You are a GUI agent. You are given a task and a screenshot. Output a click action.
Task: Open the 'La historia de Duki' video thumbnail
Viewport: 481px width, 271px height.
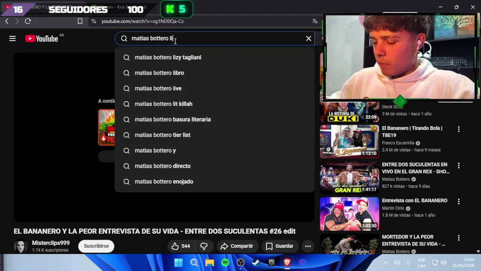[x=349, y=112]
